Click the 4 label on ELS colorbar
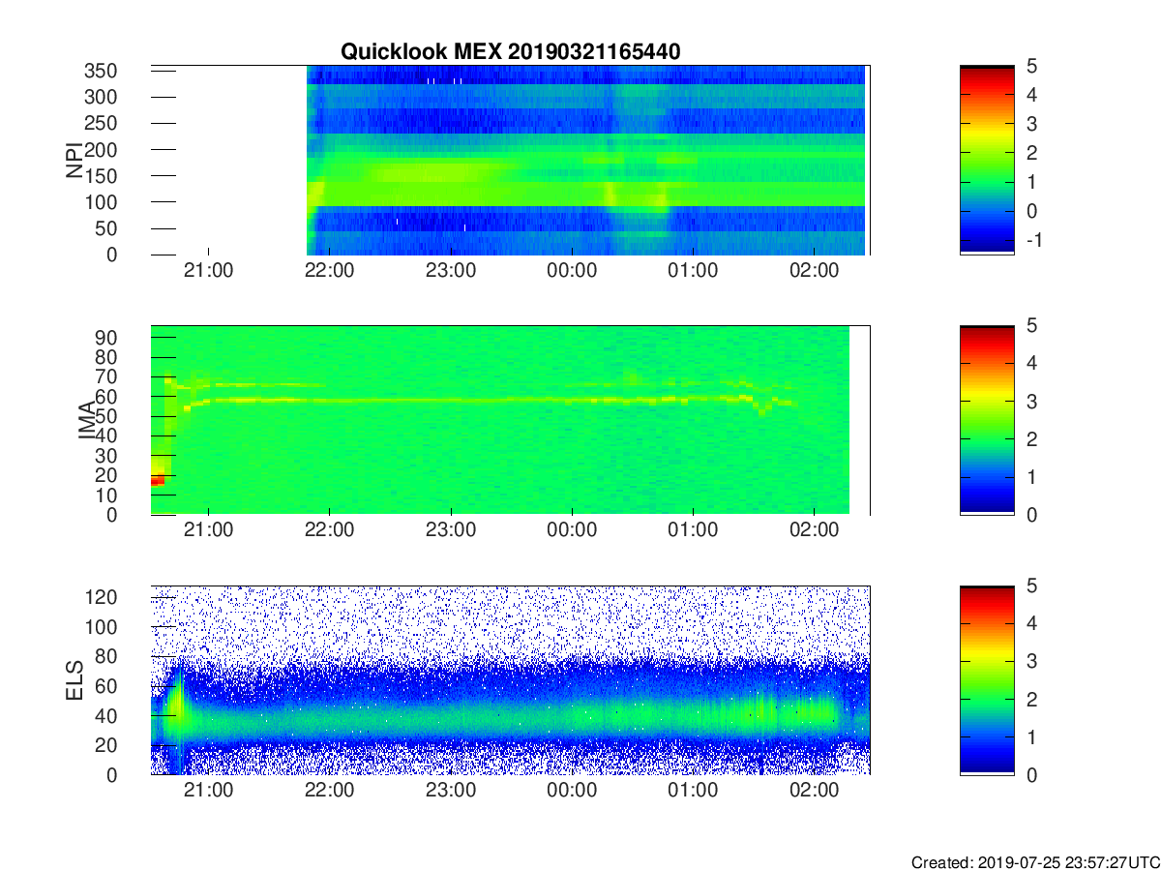Viewport: 1161px width, 871px height. 1031,623
